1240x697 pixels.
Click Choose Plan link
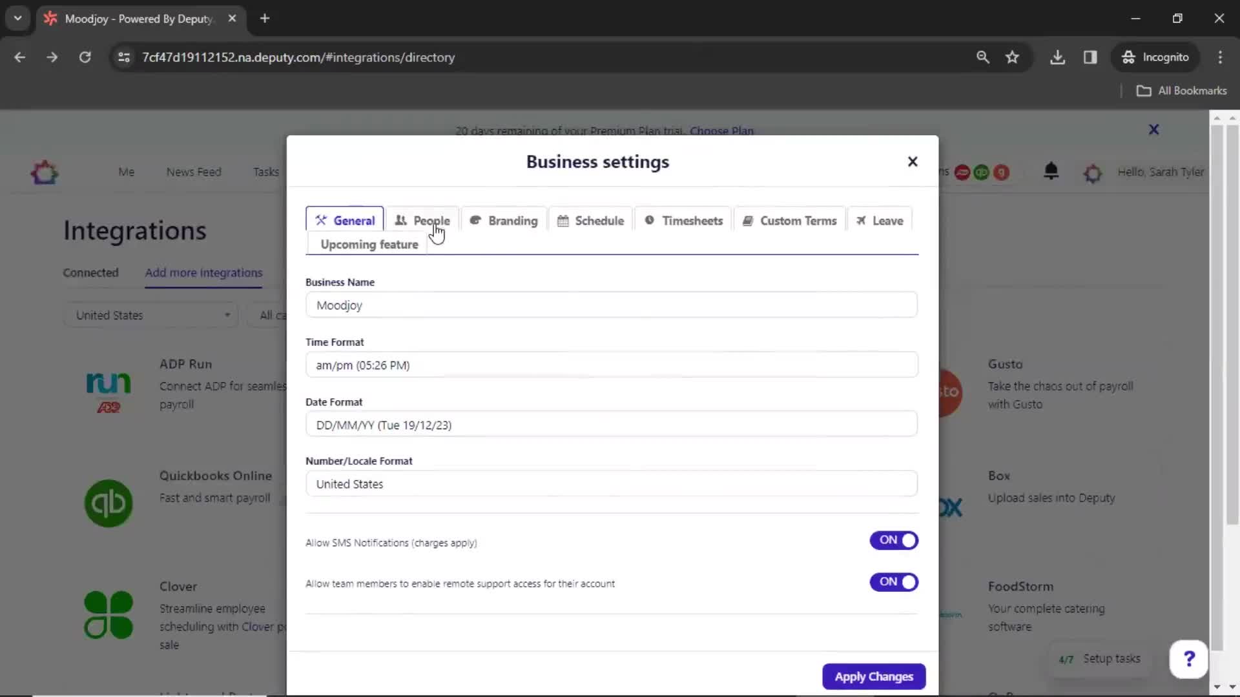tap(721, 130)
